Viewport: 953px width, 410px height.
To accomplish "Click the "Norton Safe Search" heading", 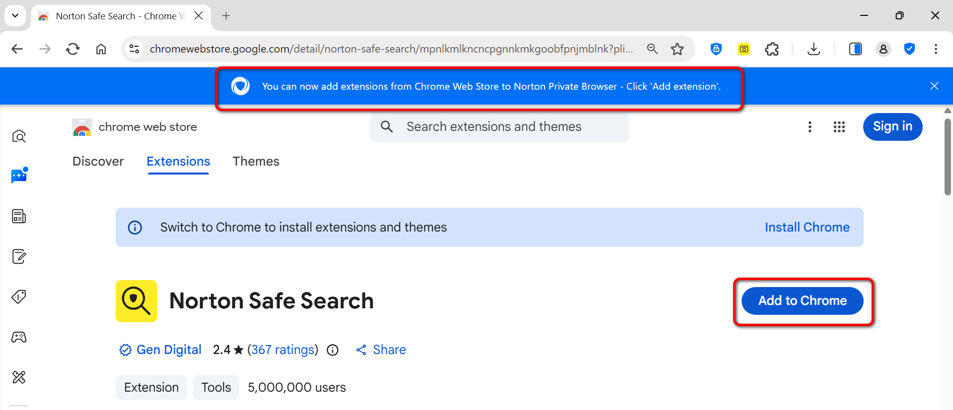I will pyautogui.click(x=272, y=301).
